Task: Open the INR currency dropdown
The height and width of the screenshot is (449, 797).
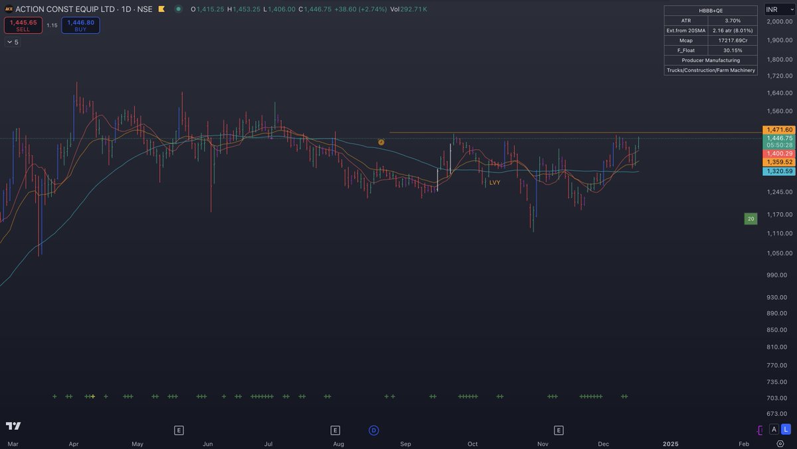Action: 778,9
